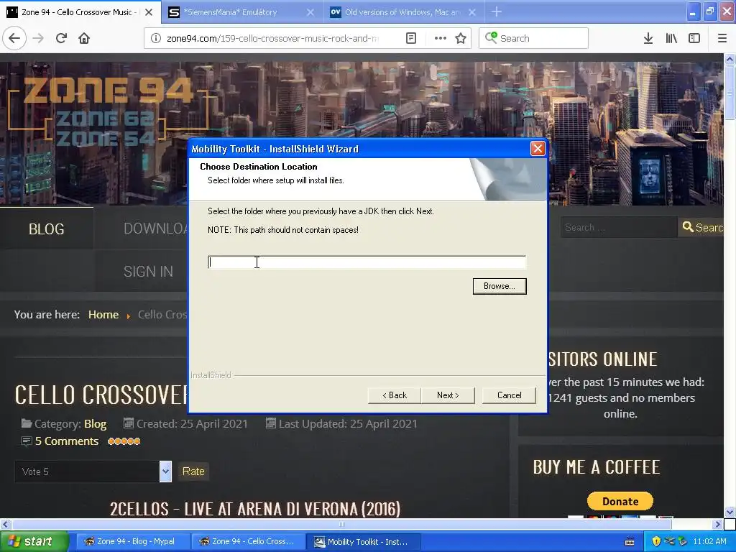Switch to Zone 94 - Cello Cross taskbar item
Screen dimensions: 736x552
(248, 541)
